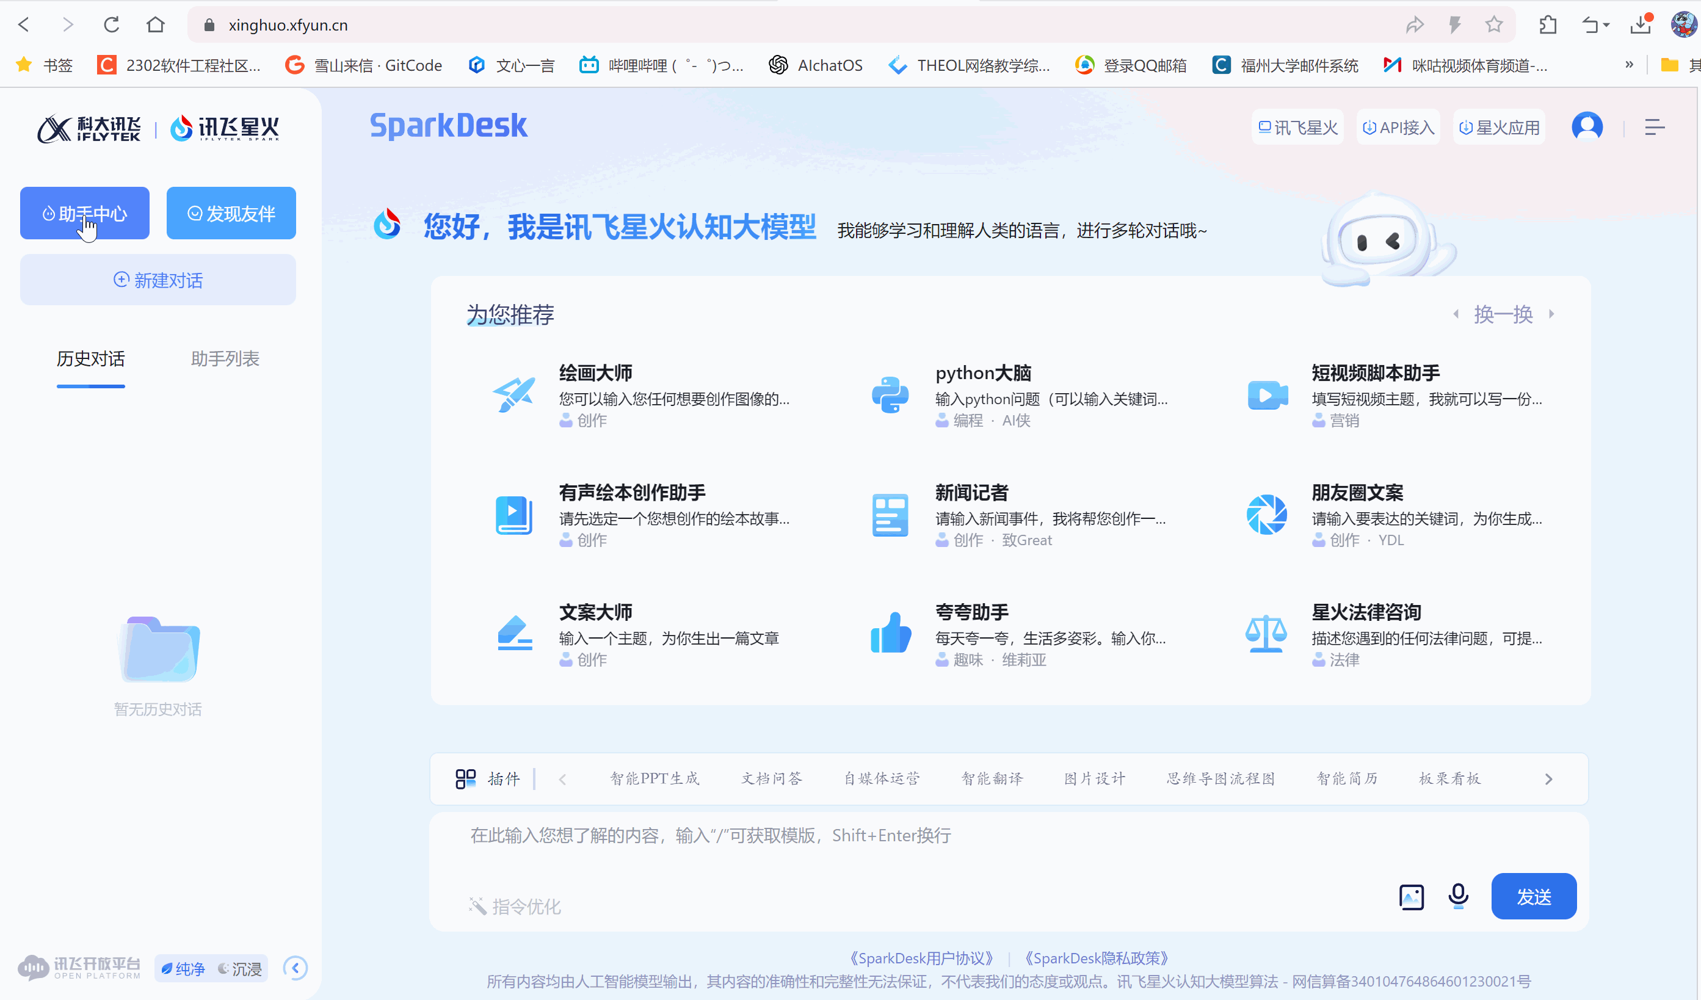The width and height of the screenshot is (1701, 1000).
Task: Click the 讯飞星火 logo in sidebar
Action: [x=224, y=128]
